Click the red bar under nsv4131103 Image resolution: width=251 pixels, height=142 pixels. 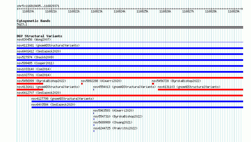(201, 90)
